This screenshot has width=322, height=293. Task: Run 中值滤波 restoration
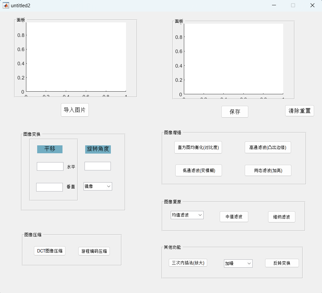click(x=234, y=217)
